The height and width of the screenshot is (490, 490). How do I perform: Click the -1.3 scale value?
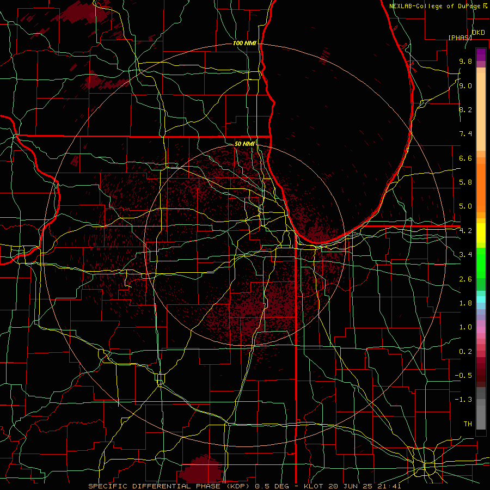[463, 400]
